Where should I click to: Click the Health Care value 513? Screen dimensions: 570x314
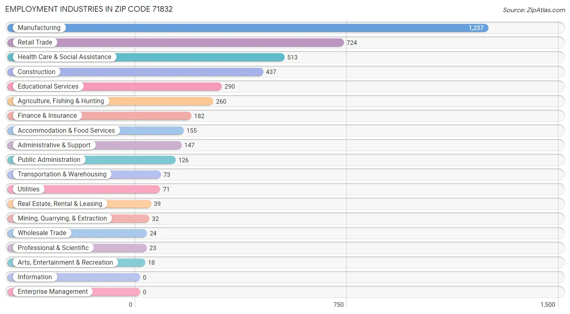(292, 57)
